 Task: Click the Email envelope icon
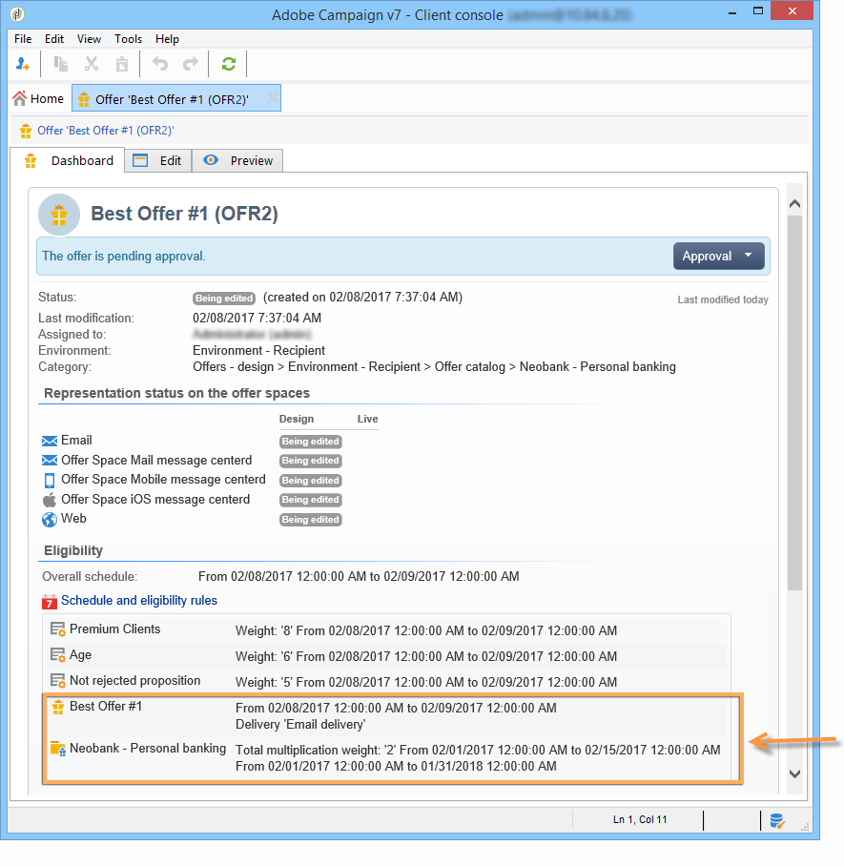point(50,441)
